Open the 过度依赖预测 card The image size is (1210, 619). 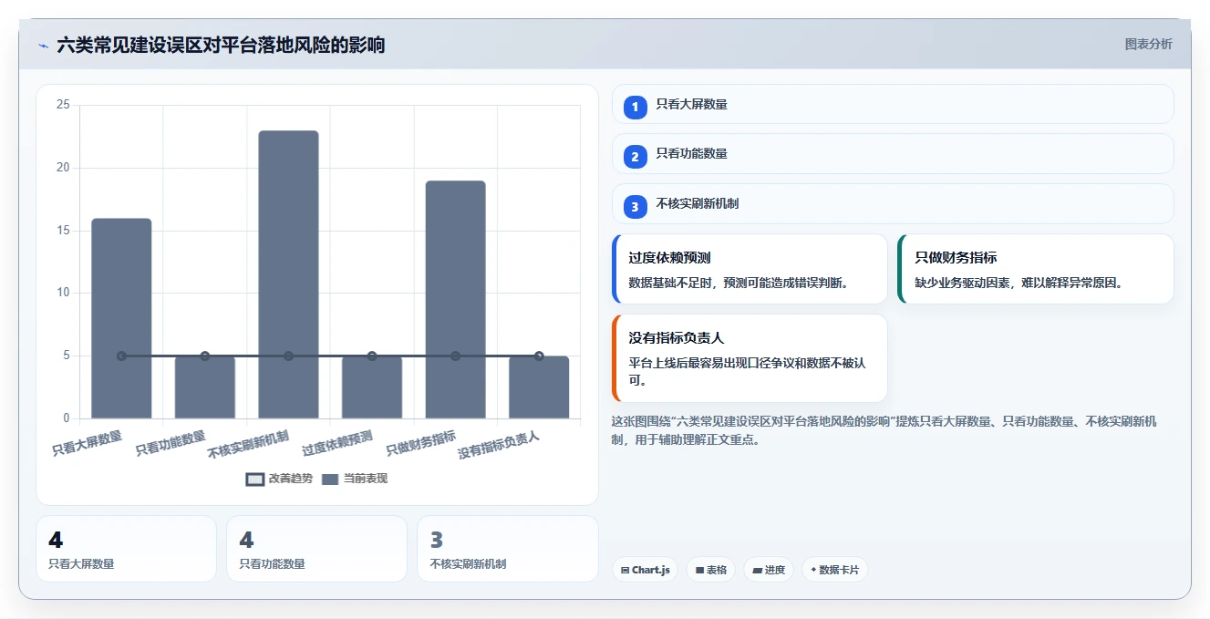pos(750,269)
